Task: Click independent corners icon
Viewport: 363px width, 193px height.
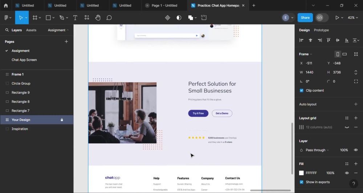Action: click(356, 81)
